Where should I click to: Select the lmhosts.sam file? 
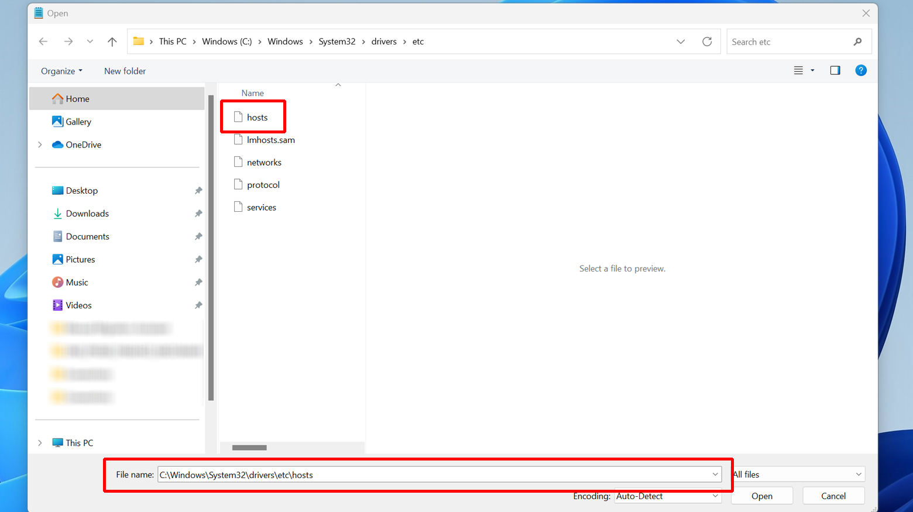point(270,140)
